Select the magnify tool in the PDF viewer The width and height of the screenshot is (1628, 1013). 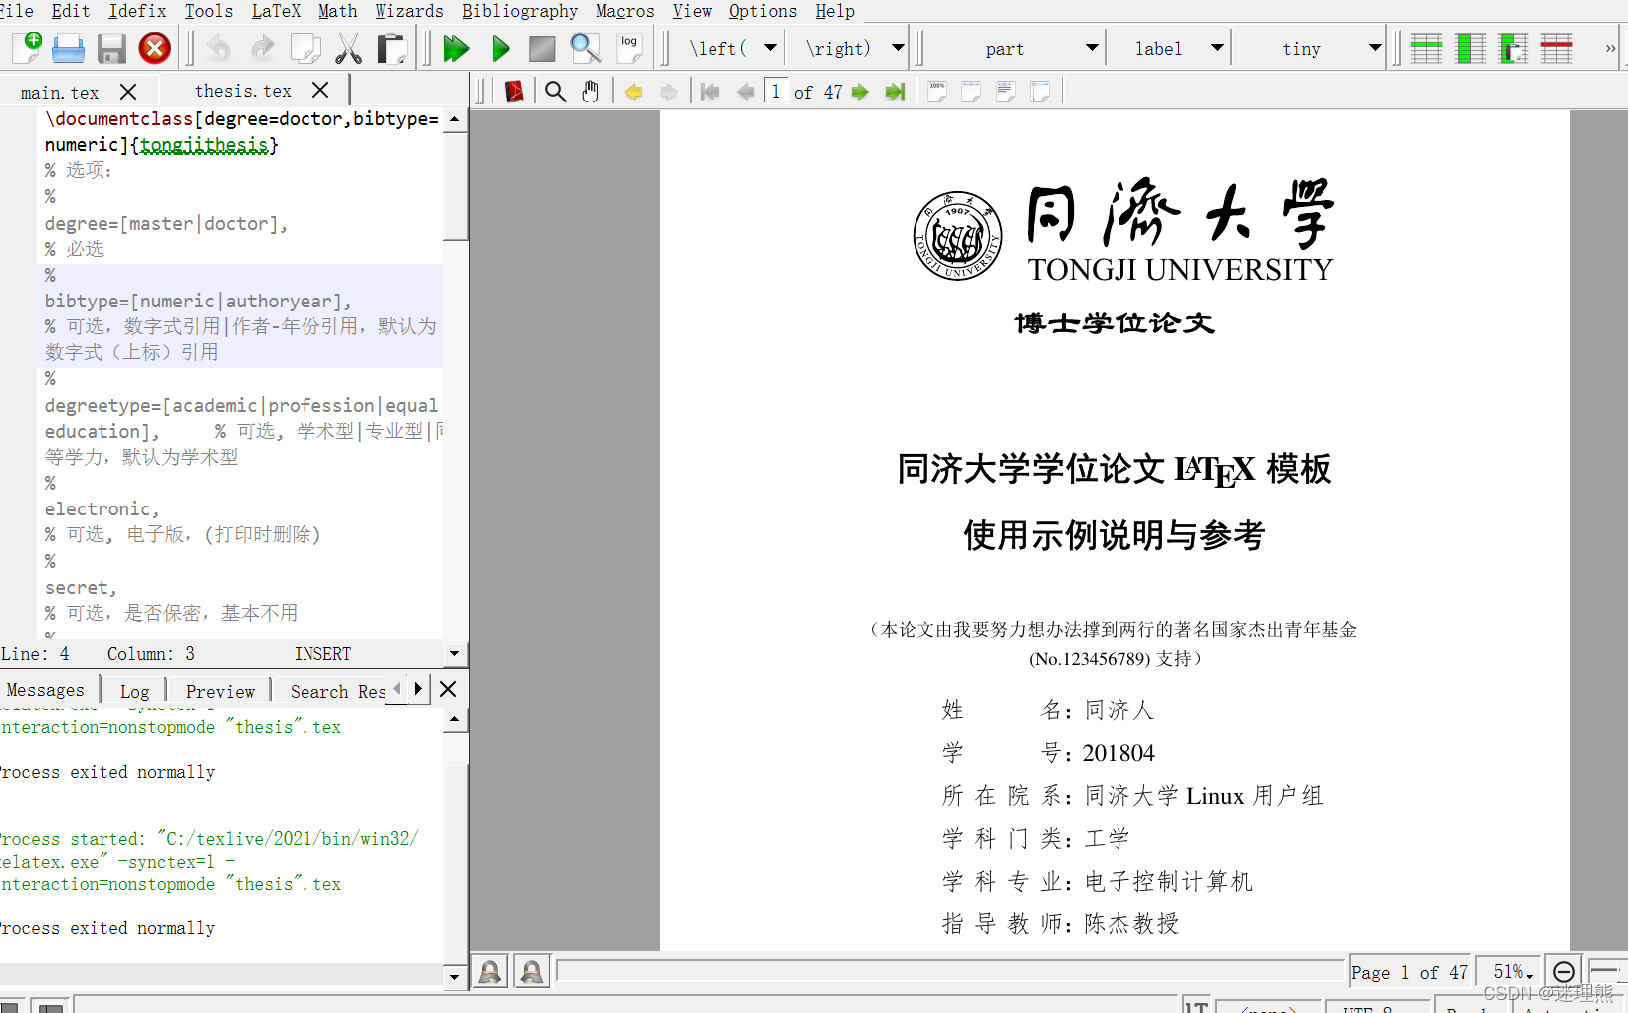556,92
